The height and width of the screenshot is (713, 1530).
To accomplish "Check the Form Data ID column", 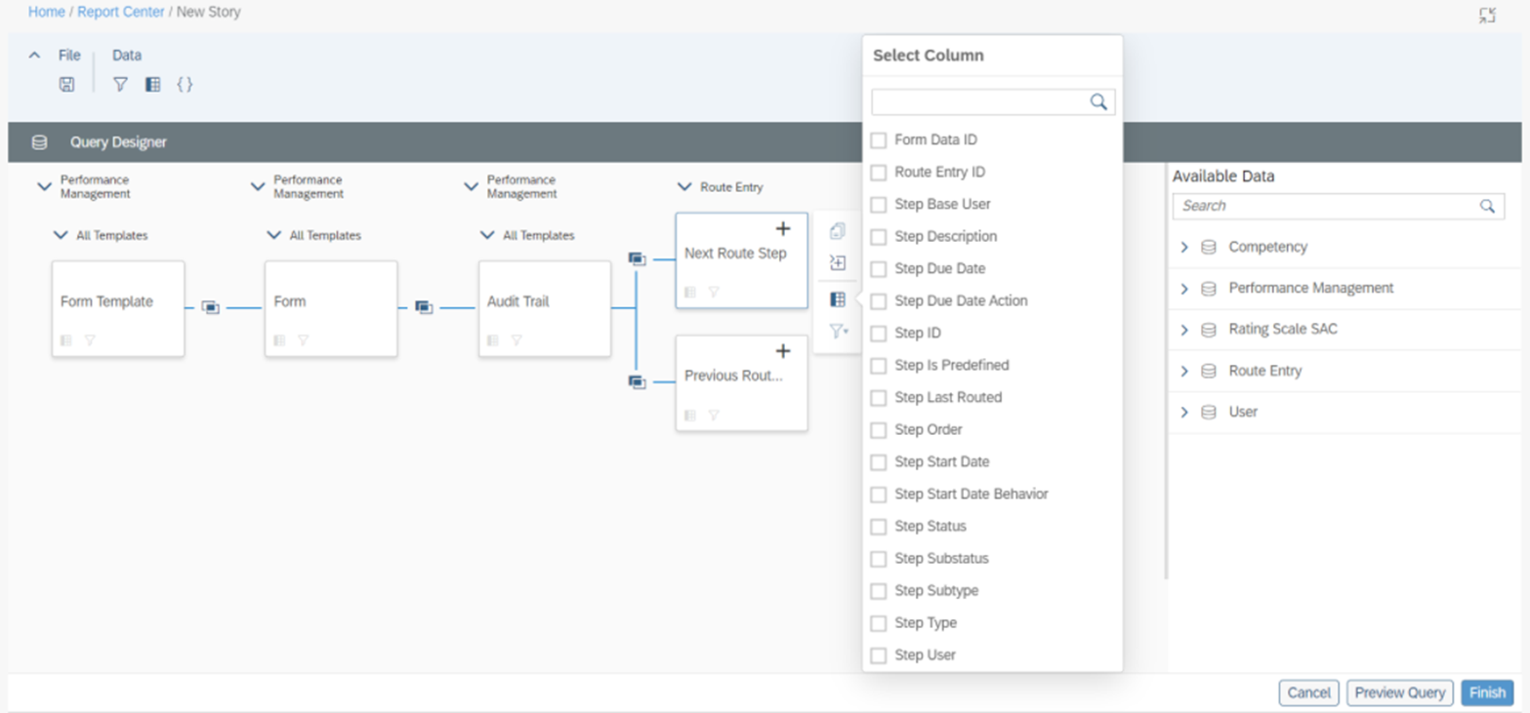I will pos(879,140).
